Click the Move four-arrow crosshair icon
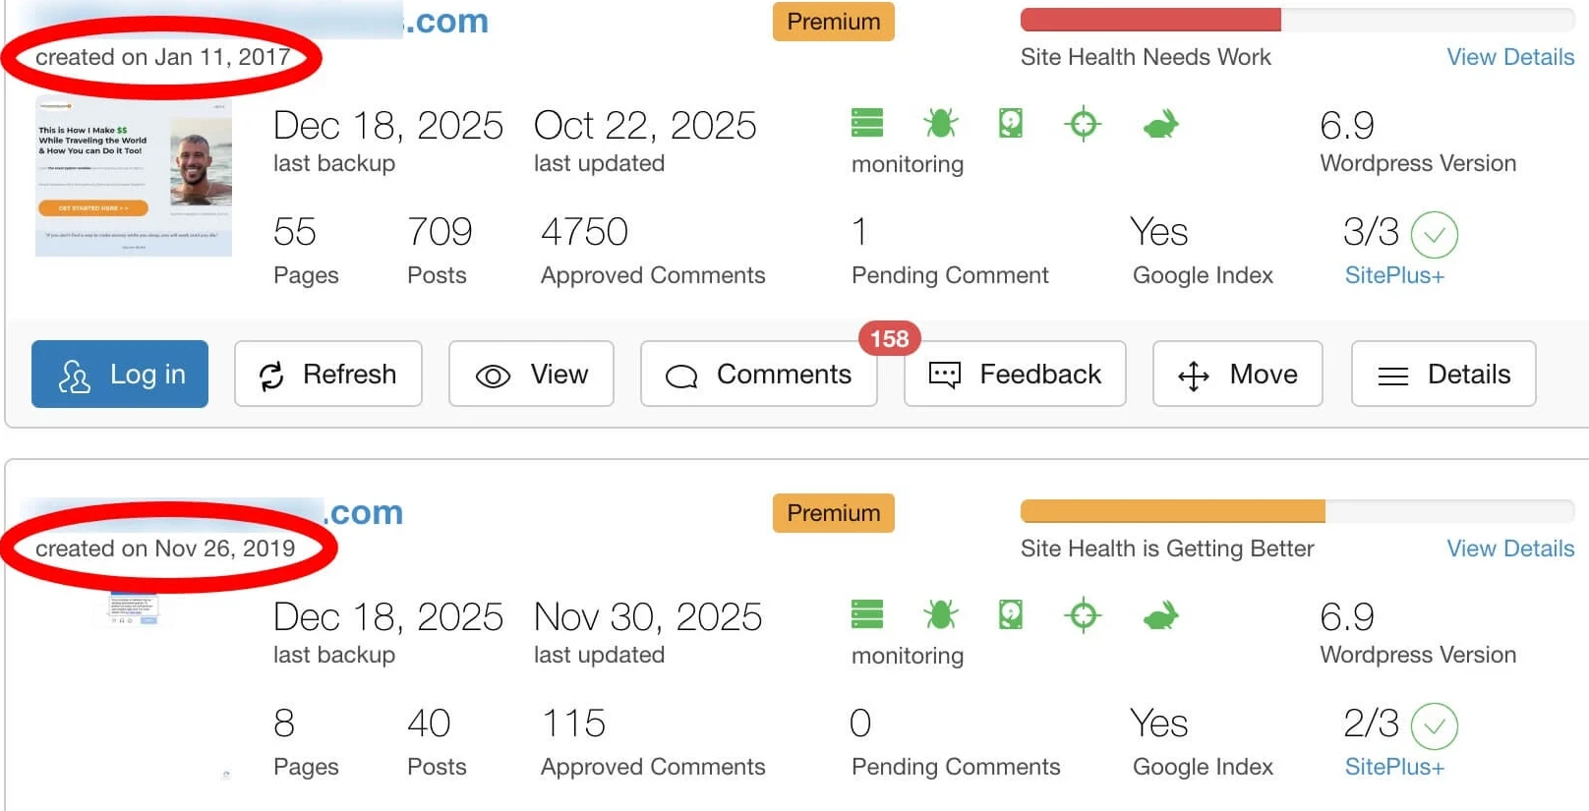Image resolution: width=1589 pixels, height=811 pixels. point(1193,374)
